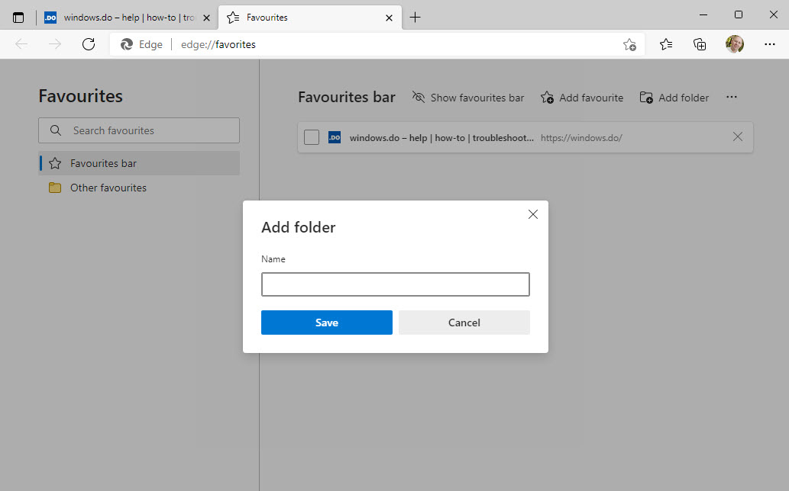Screen dimensions: 789x491
Task: Click add page to favourites star icon
Action: pos(629,44)
